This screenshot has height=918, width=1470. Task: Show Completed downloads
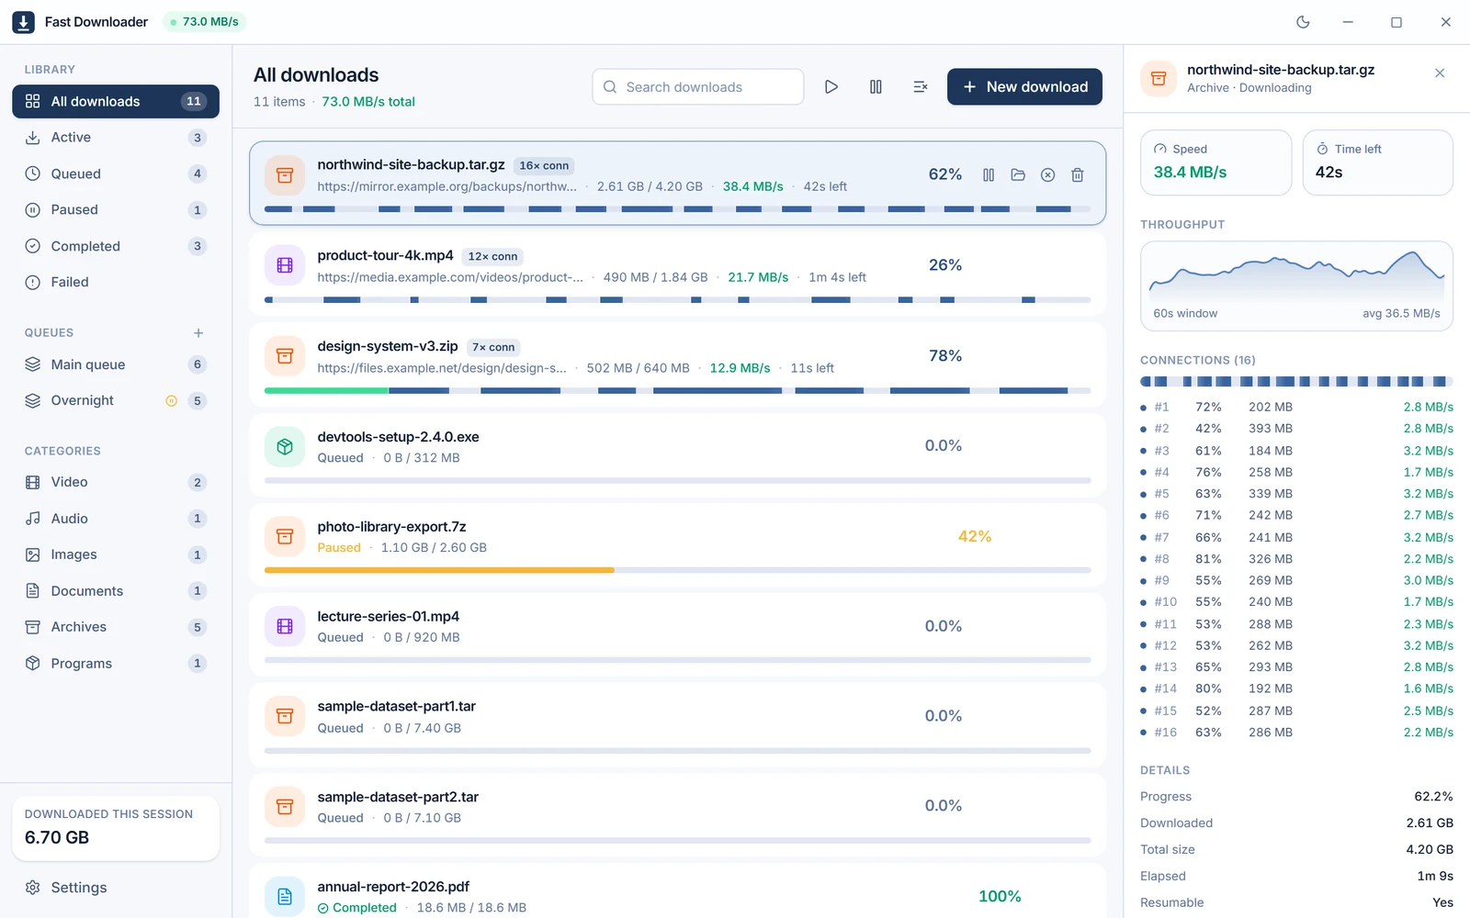coord(116,246)
